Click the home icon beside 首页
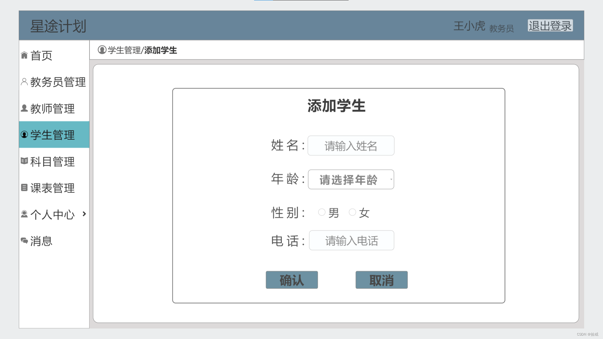Image resolution: width=603 pixels, height=339 pixels. (x=24, y=55)
